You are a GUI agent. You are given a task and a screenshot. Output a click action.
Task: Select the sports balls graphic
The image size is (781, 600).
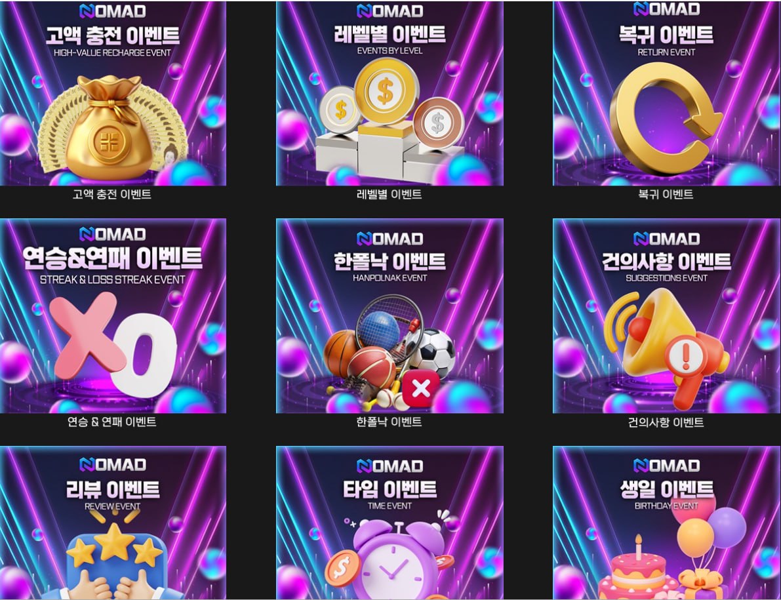pos(390,351)
